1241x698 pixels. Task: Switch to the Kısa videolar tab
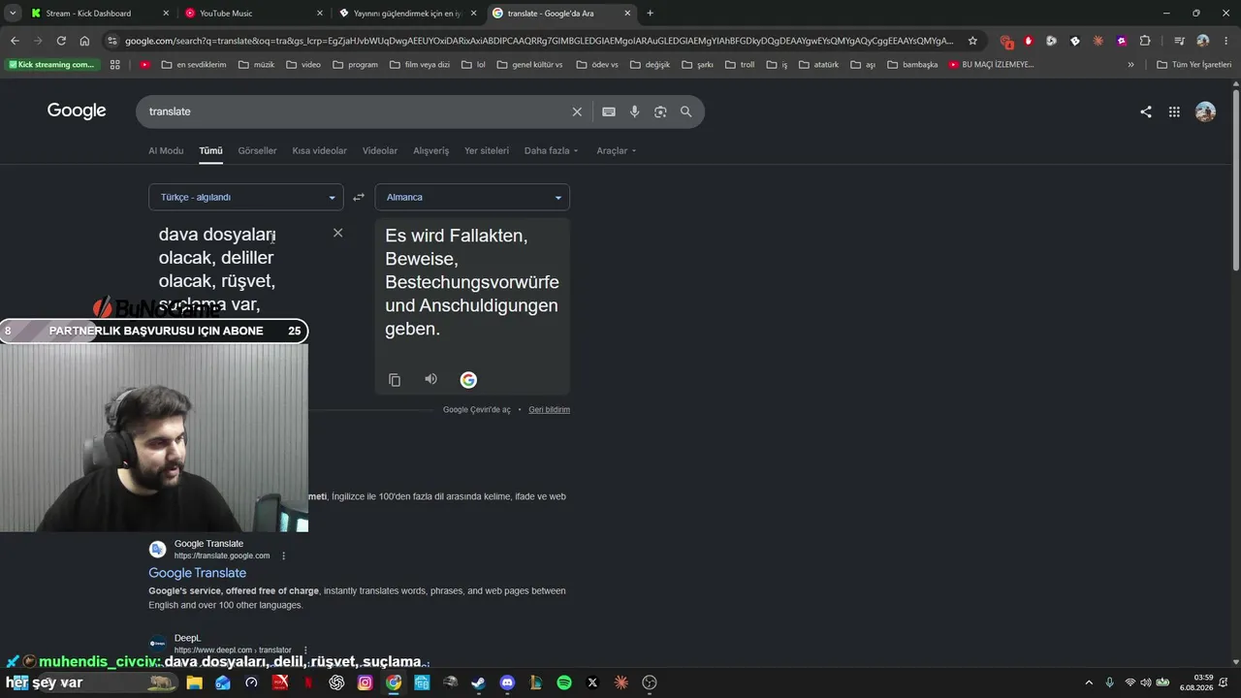pyautogui.click(x=319, y=150)
